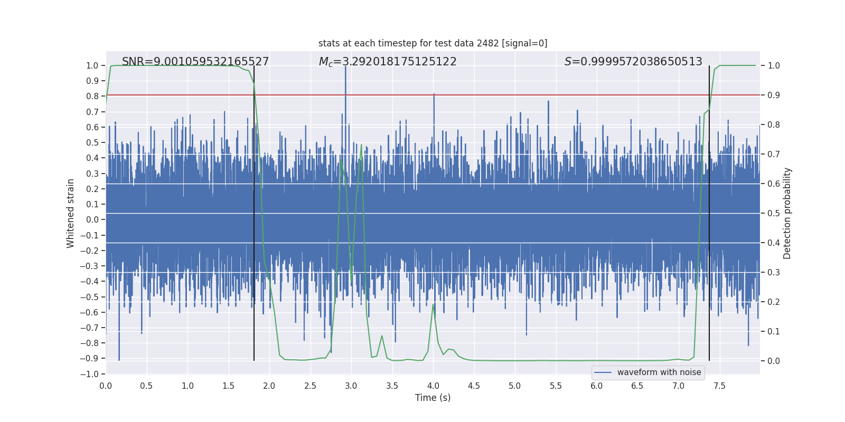Click the 7.5 tick label on time axis
This screenshot has height=422, width=845.
point(719,386)
